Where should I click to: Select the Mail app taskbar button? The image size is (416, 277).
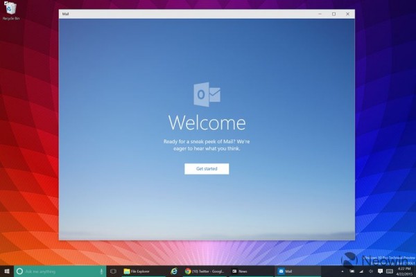click(x=295, y=271)
